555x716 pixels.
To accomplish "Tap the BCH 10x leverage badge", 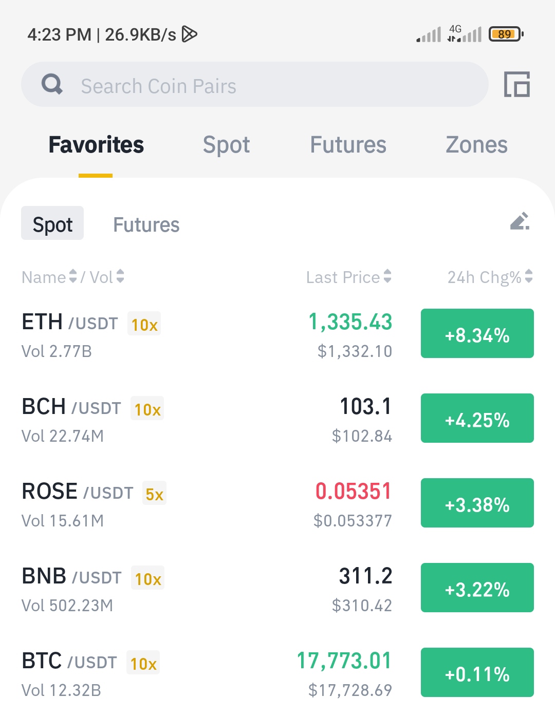I will [147, 409].
